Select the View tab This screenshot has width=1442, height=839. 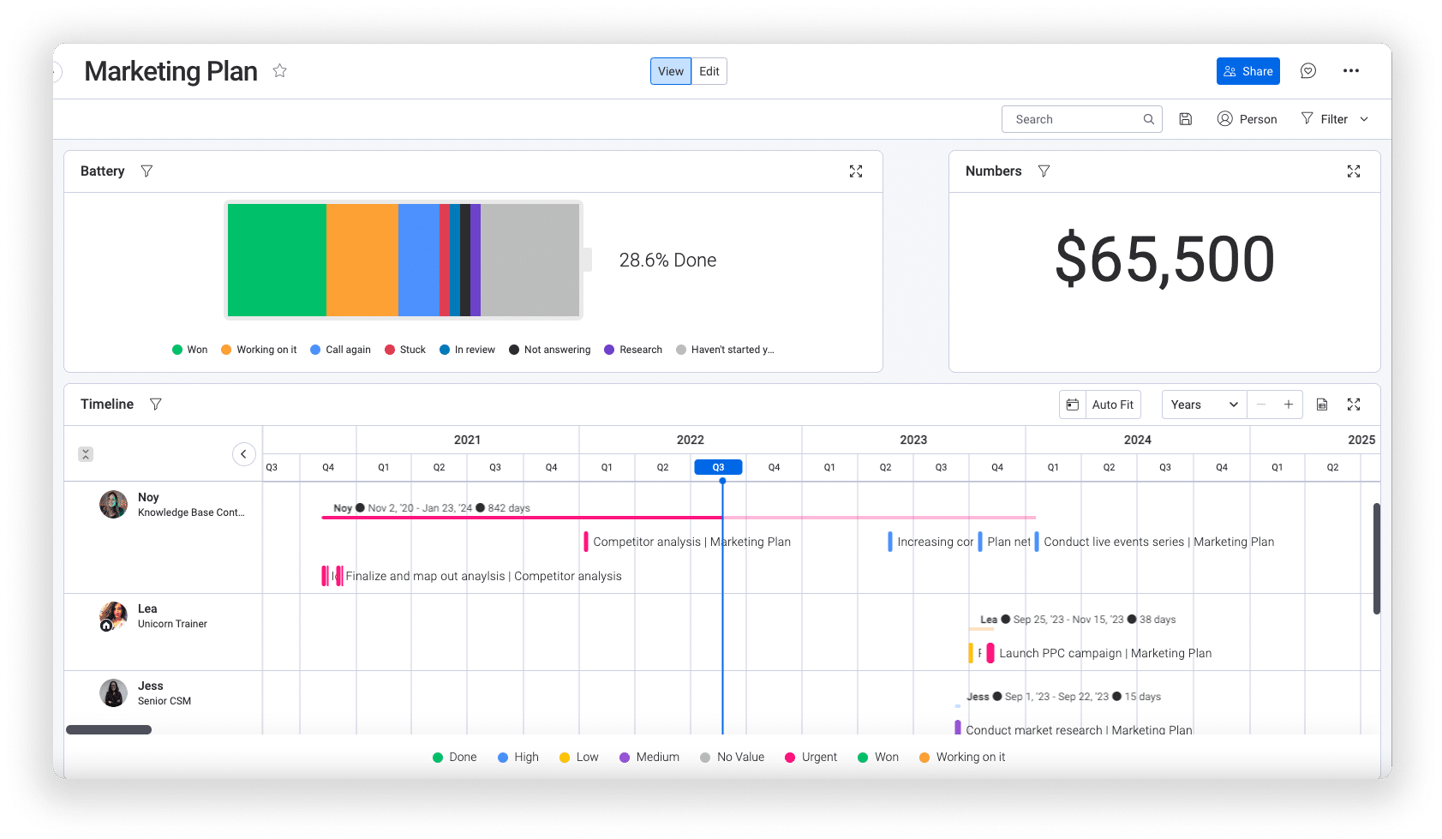pos(670,71)
